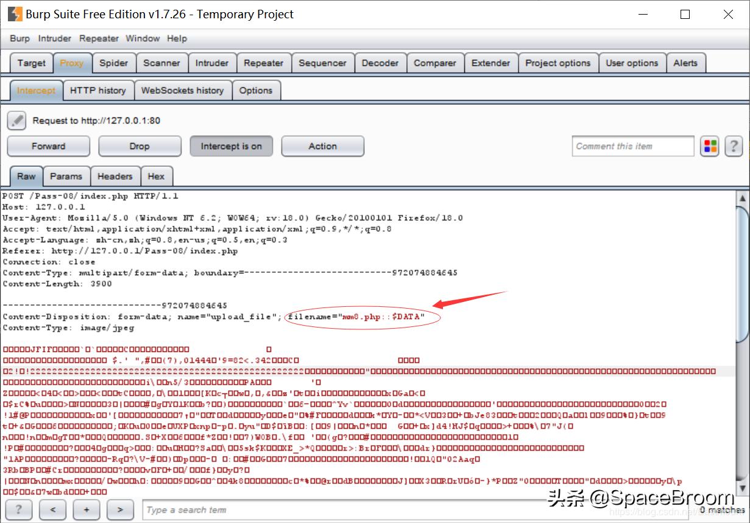Select the Raw view tab
The height and width of the screenshot is (523, 750).
(26, 176)
